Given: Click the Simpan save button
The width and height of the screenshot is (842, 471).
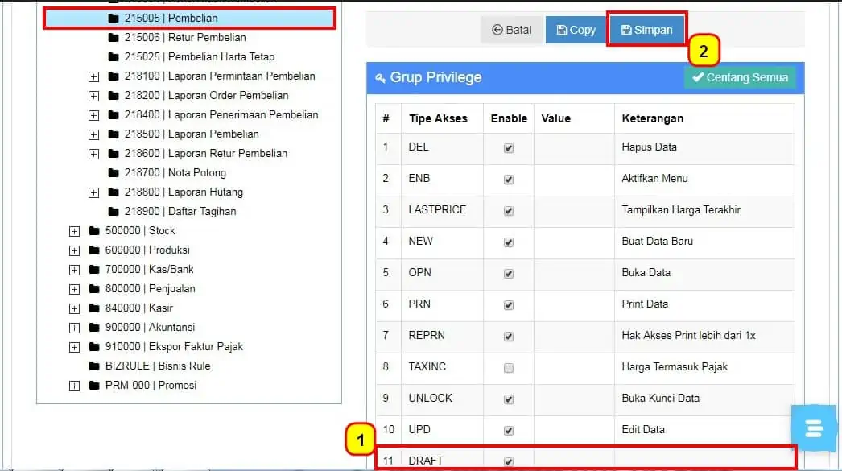Looking at the screenshot, I should coord(646,30).
